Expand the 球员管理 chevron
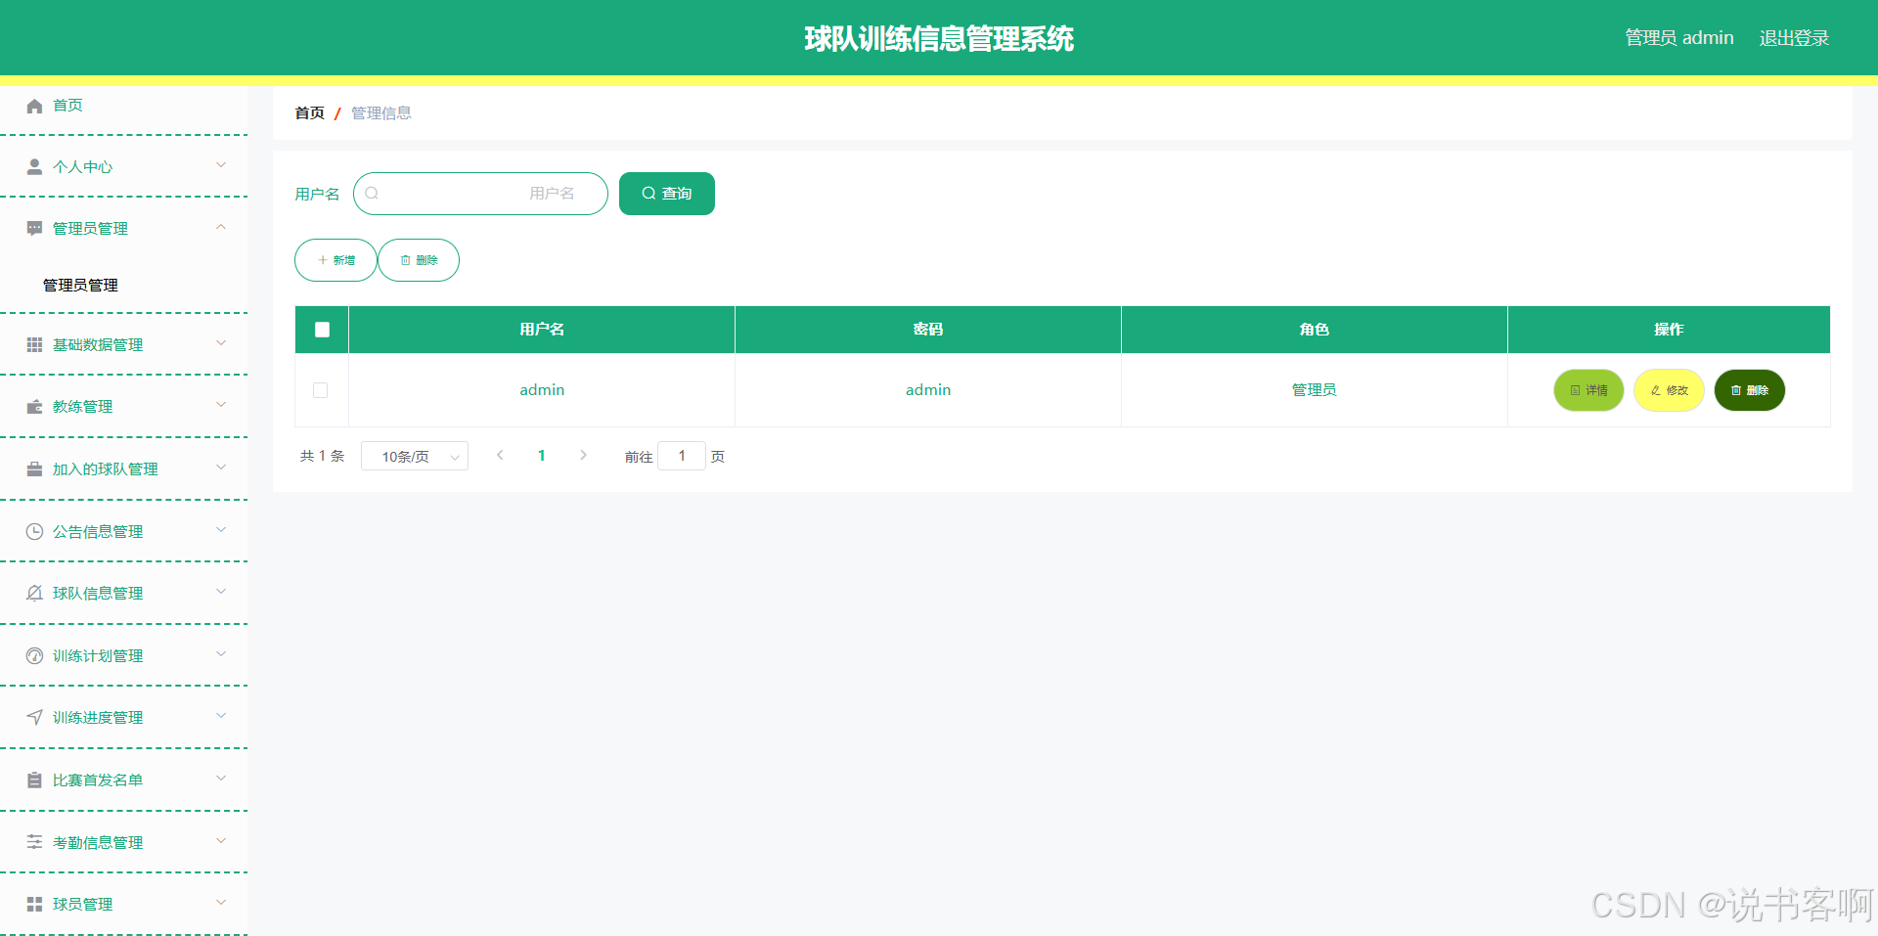 click(x=221, y=903)
